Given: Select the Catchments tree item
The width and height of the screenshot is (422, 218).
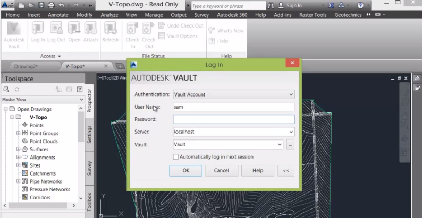Looking at the screenshot, I should [x=43, y=173].
